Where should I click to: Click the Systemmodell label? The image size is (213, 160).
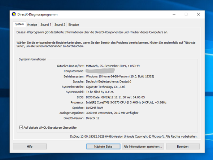[75, 92]
